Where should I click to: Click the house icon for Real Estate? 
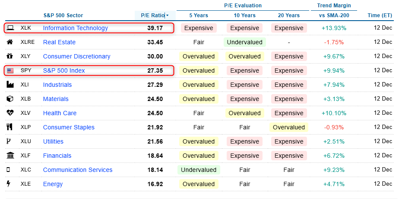10,42
